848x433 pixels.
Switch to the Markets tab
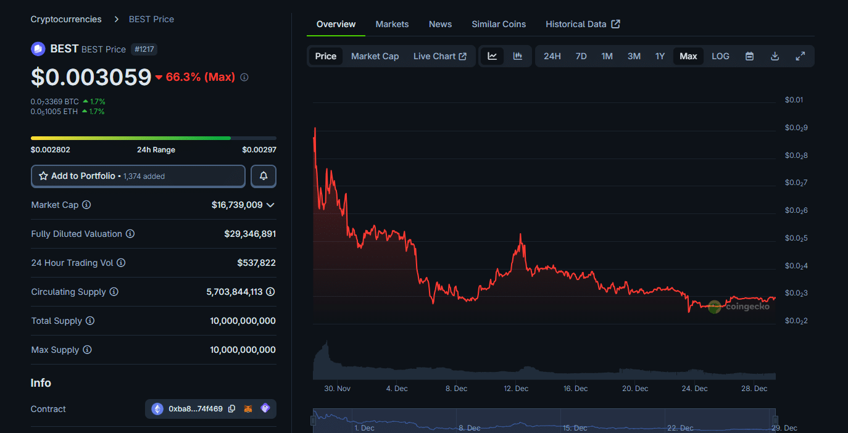(392, 24)
